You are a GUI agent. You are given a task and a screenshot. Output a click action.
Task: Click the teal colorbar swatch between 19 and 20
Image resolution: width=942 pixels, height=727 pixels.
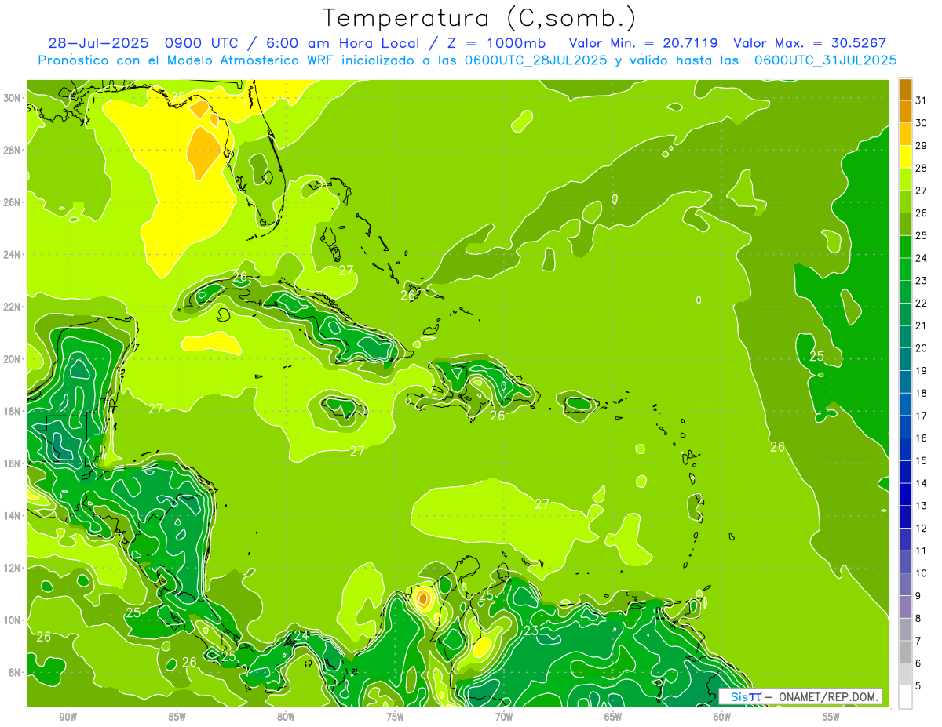[905, 359]
